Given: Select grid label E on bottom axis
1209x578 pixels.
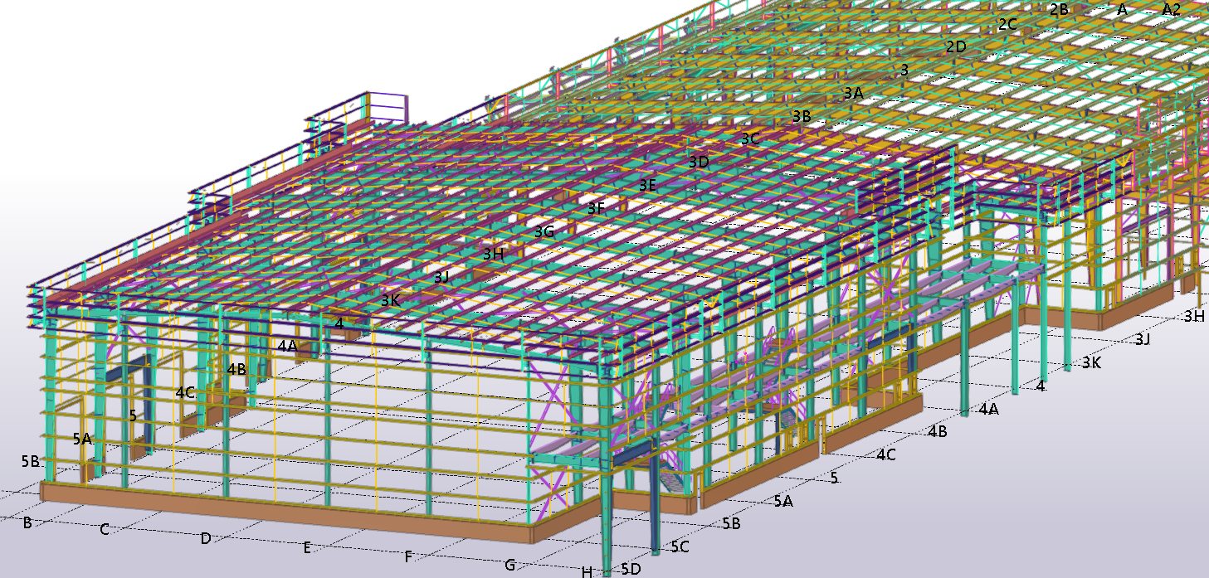Looking at the screenshot, I should click(307, 547).
